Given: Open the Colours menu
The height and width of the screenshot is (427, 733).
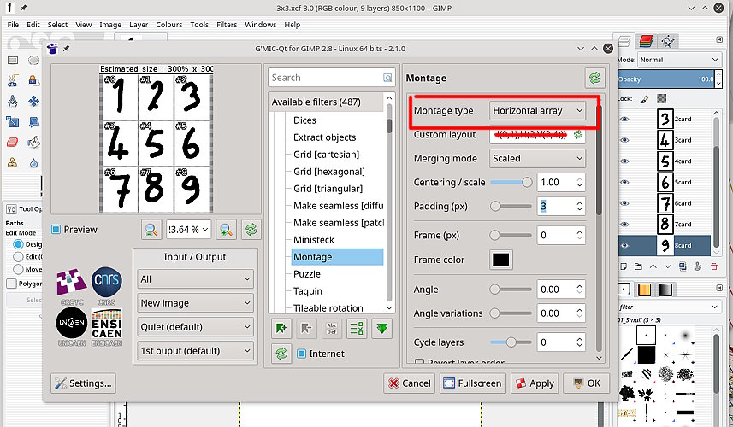Looking at the screenshot, I should 168,25.
